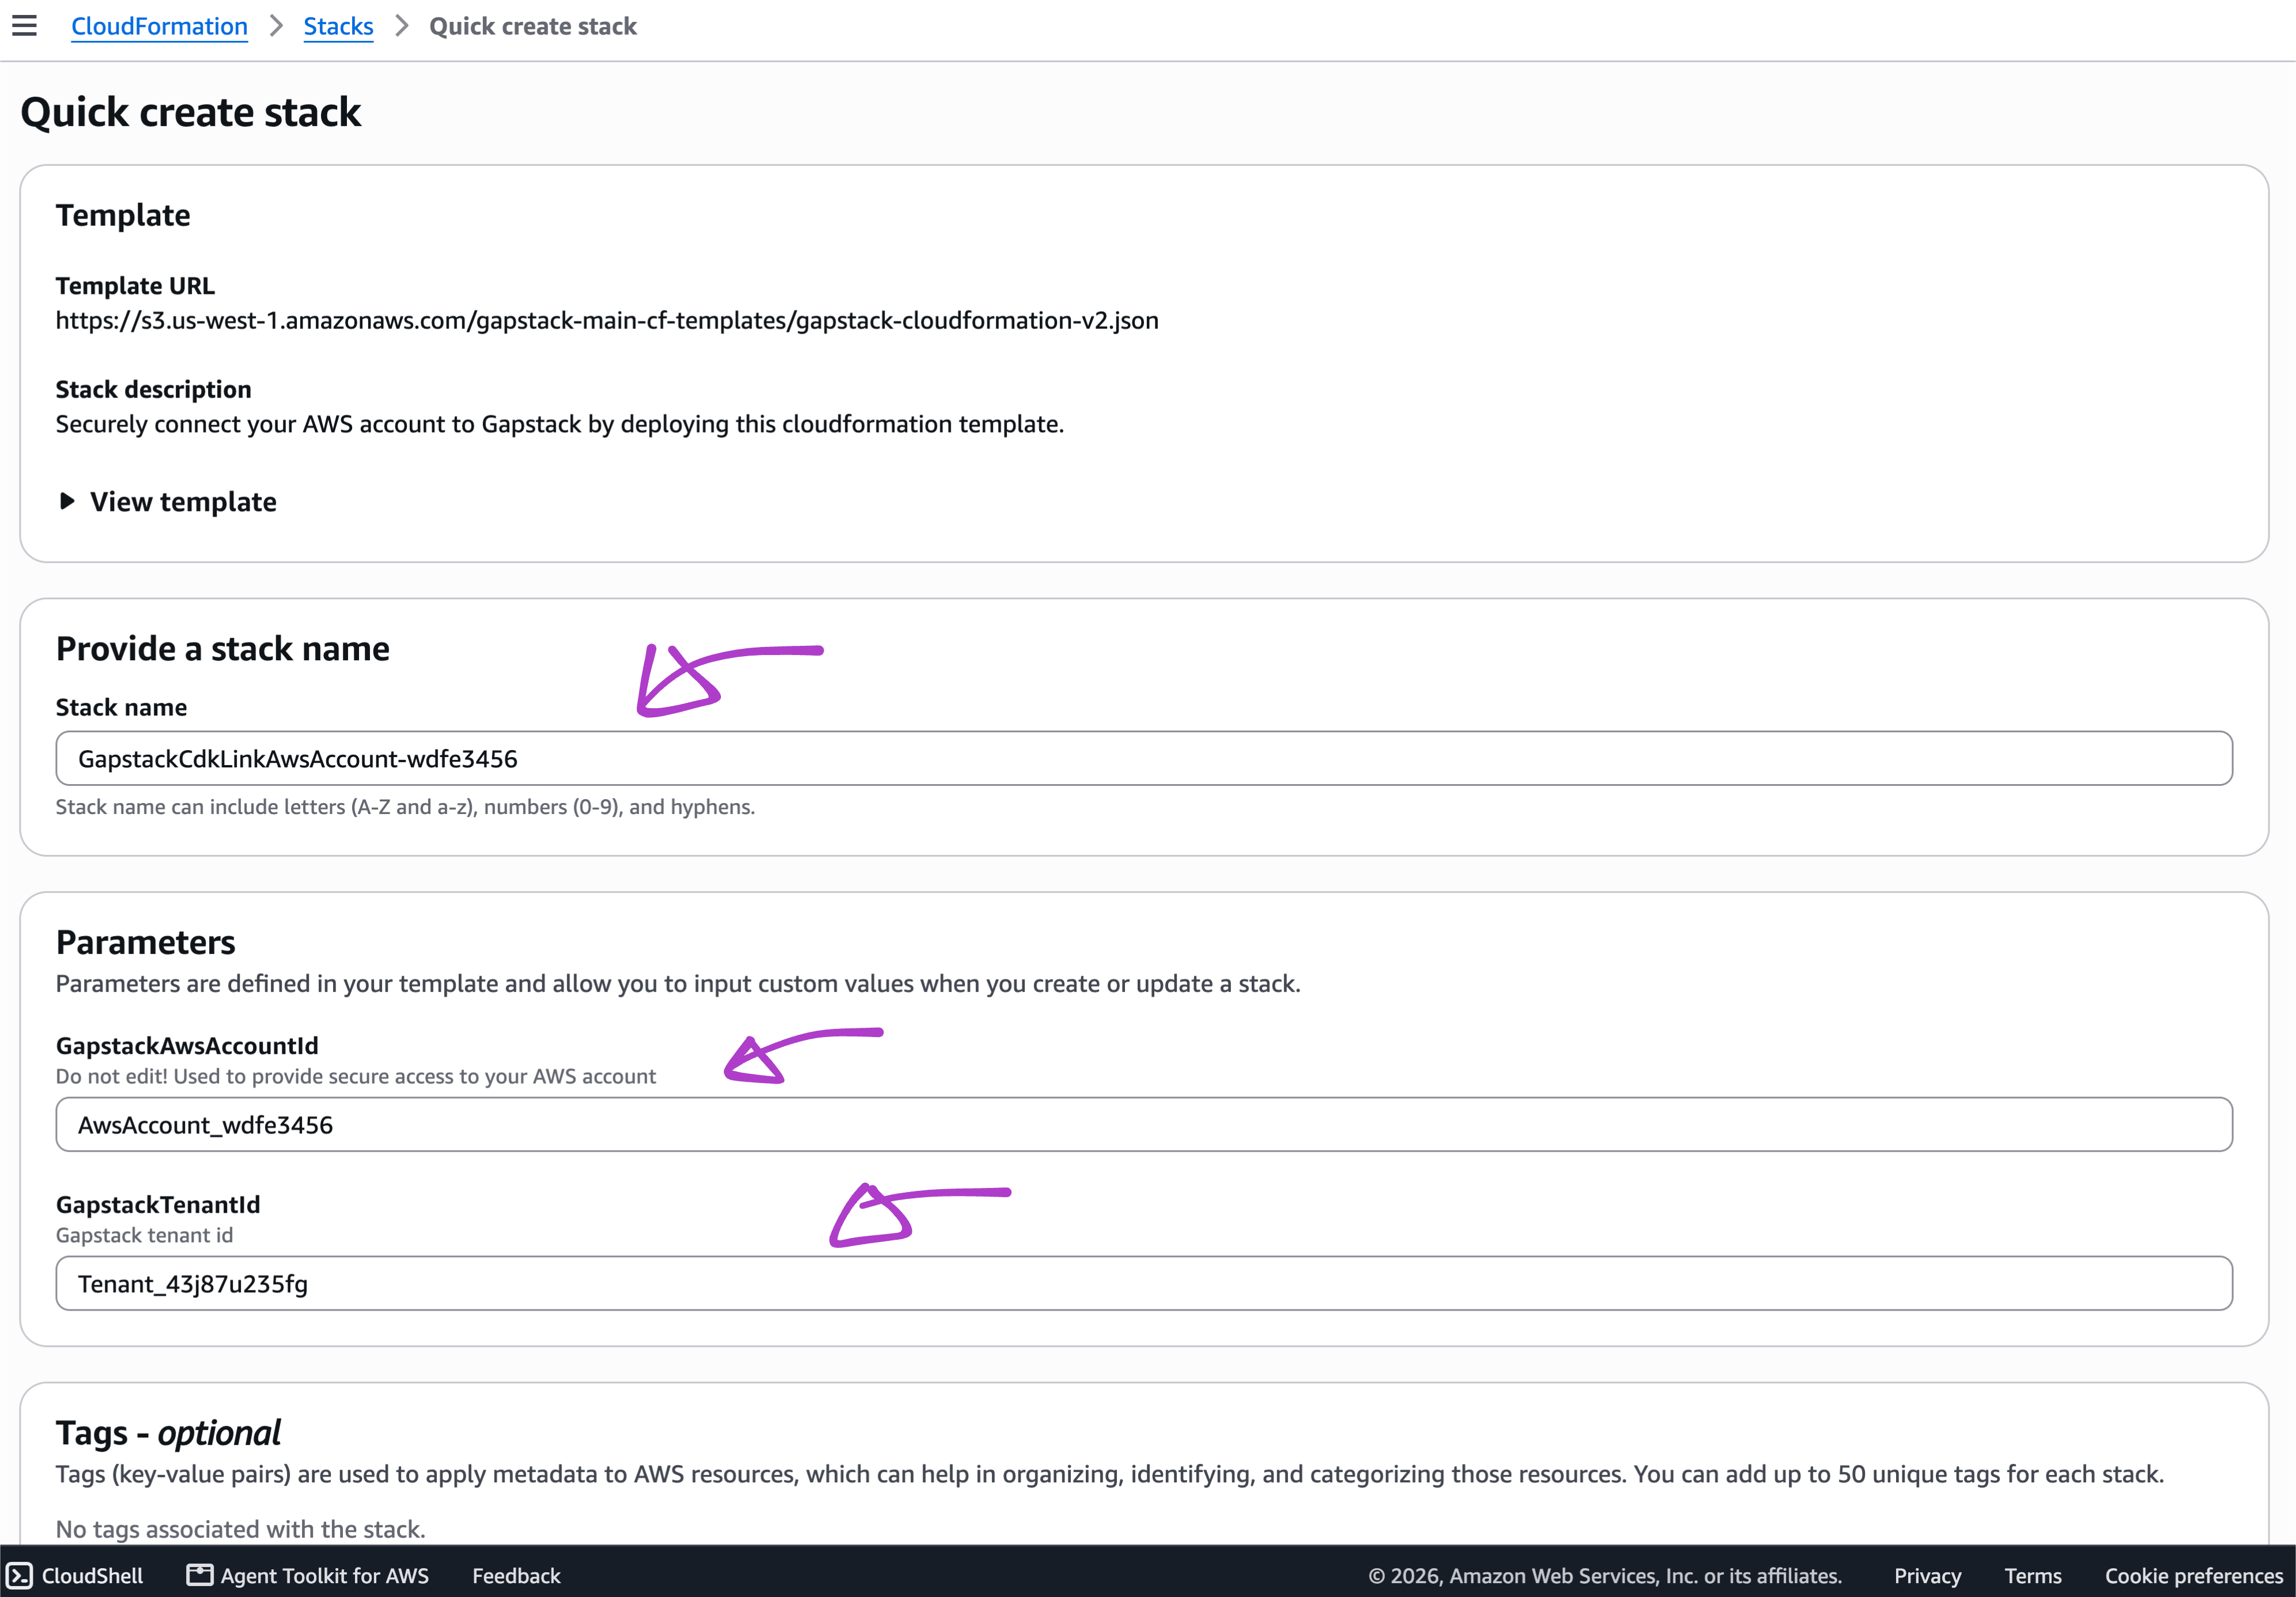Open the Privacy link
2296x1597 pixels.
tap(1927, 1575)
